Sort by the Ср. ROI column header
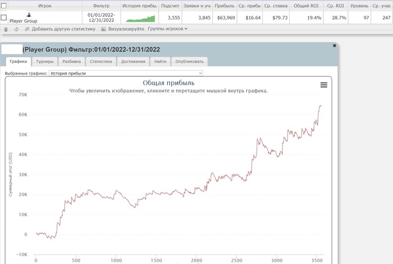 (335, 6)
